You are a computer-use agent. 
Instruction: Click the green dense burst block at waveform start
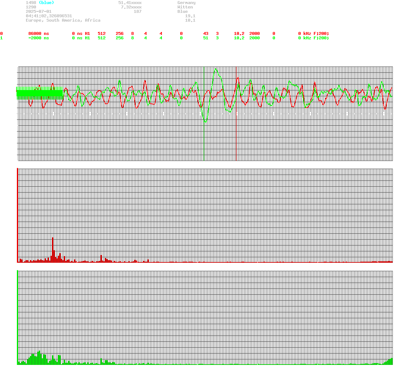click(x=40, y=93)
